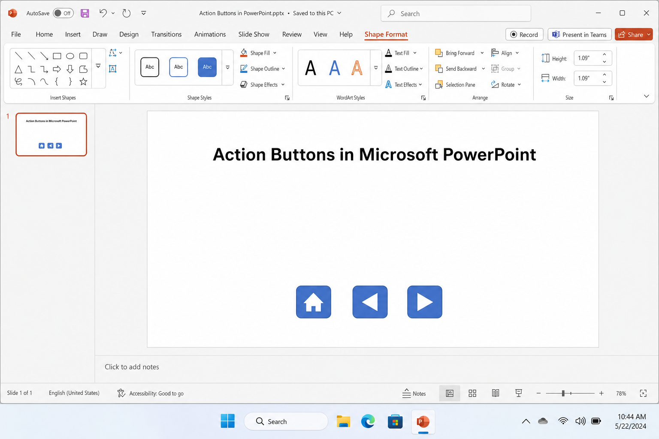Screen dimensions: 659x439
Task: Select slide 1 thumbnail
Action: tap(51, 134)
